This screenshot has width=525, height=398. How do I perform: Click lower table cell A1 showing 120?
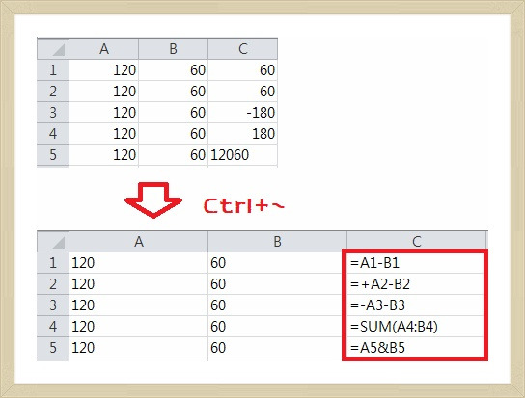[139, 262]
